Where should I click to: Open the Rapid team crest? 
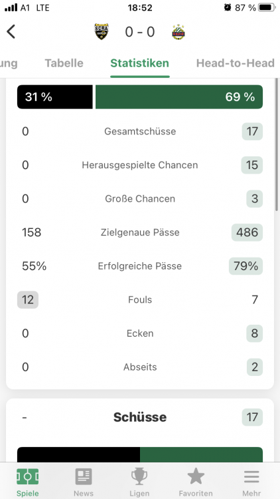[x=178, y=32]
